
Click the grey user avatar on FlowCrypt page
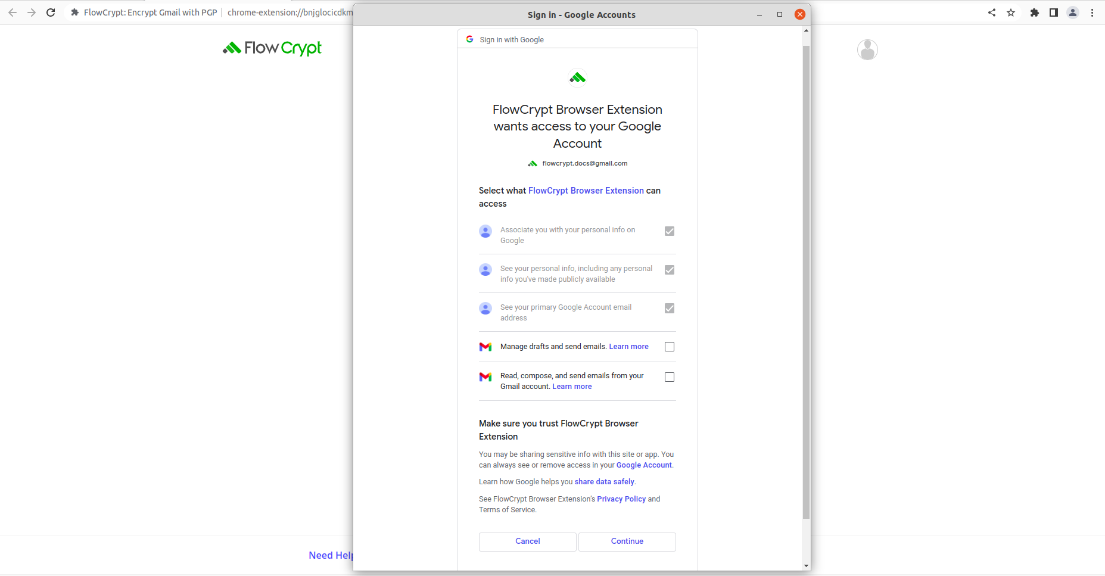tap(867, 49)
